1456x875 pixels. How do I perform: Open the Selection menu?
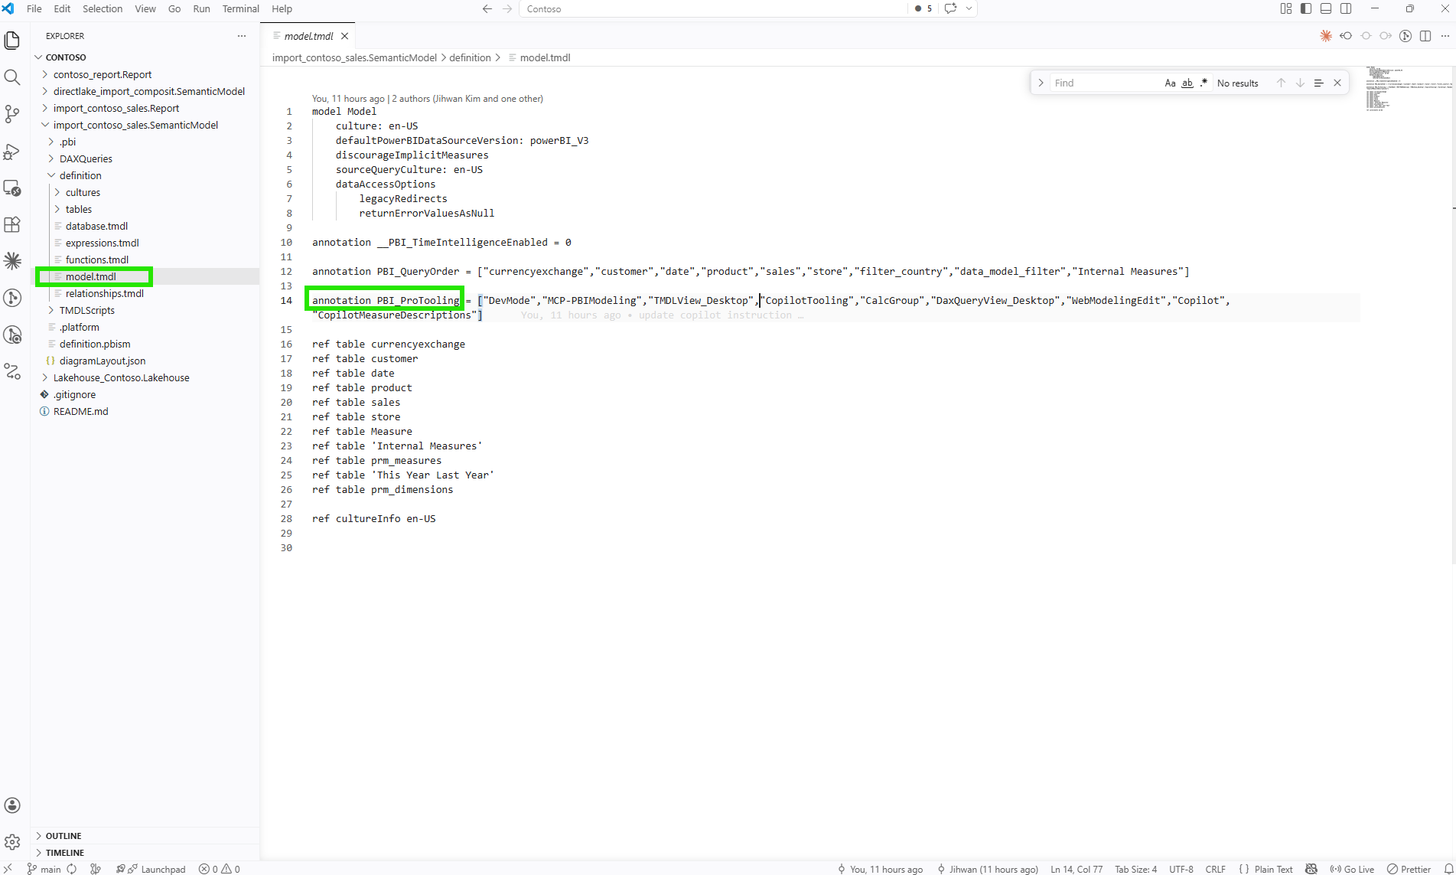103,8
